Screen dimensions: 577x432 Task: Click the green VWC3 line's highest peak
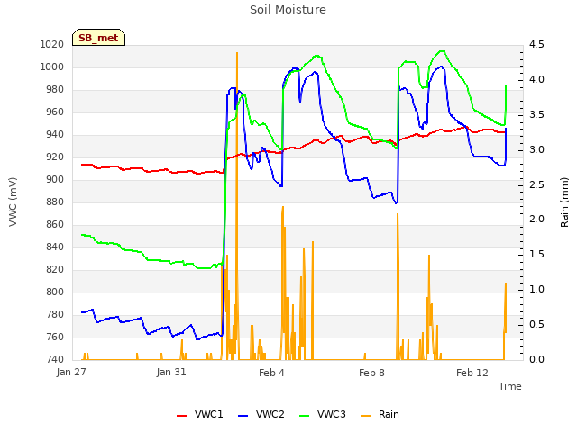point(442,51)
